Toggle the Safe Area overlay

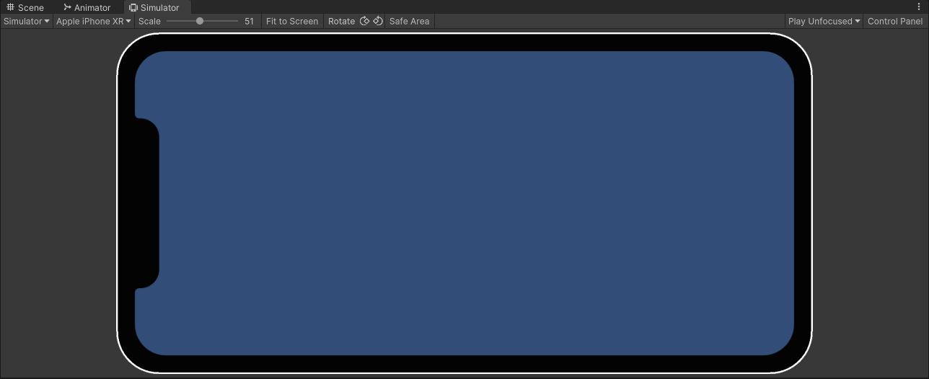tap(410, 21)
